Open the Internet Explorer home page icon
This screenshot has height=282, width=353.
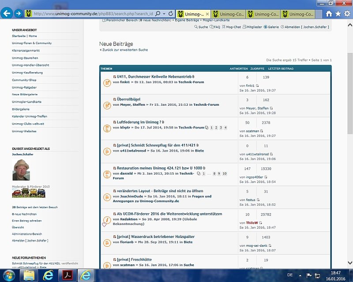[x=329, y=14]
